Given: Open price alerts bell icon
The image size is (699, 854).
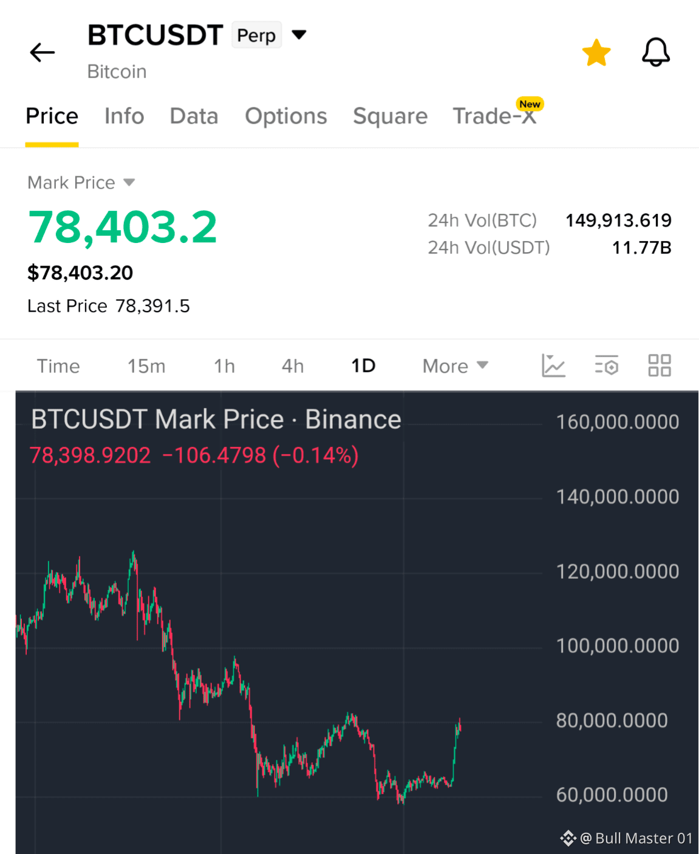Looking at the screenshot, I should tap(656, 52).
